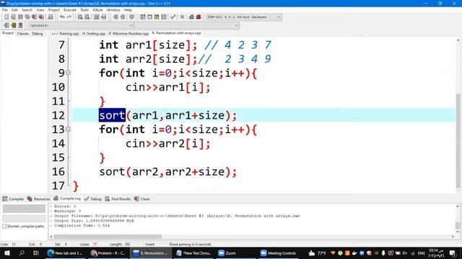462x259 pixels.
Task: Open Edge 'New tab and 3' taskbar item
Action: 65,253
